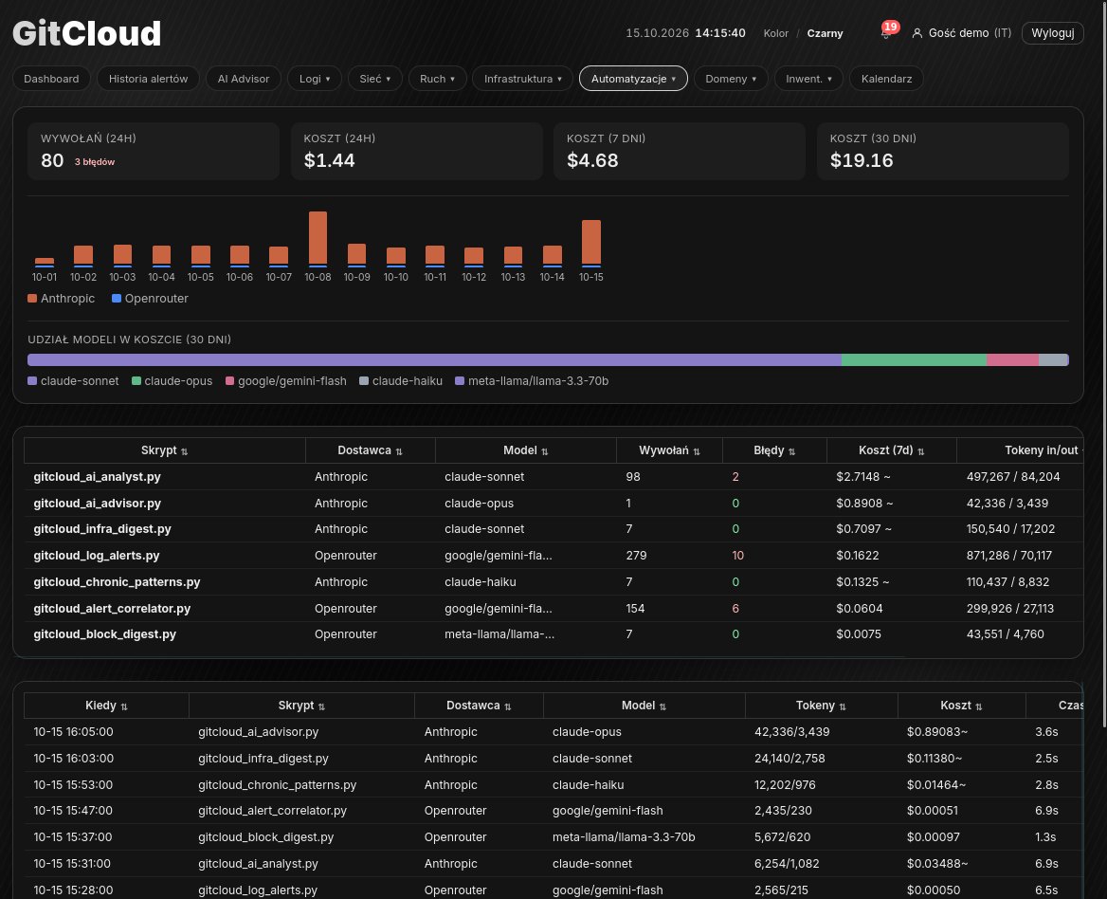This screenshot has width=1107, height=899.
Task: Click the Koszt (7 dni) $4.68 card
Action: point(680,151)
